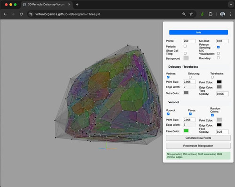Image resolution: width=235 pixels, height=187 pixels.
Task: Open site information icon in the address bar
Action: (31, 14)
